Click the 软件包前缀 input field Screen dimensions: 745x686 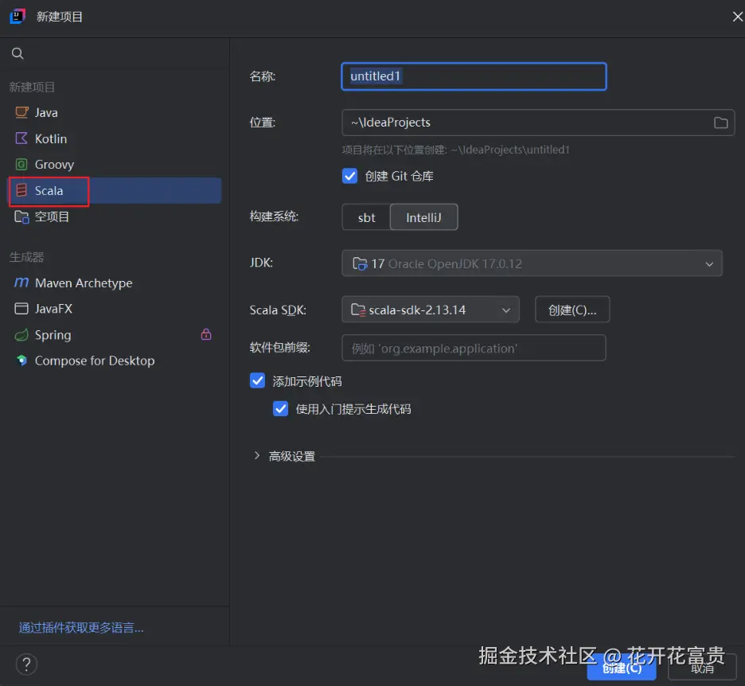click(474, 349)
